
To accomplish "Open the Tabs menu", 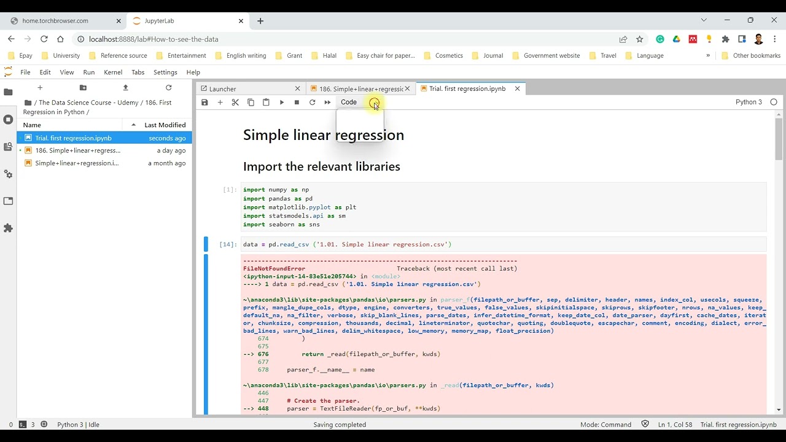I will 138,72.
